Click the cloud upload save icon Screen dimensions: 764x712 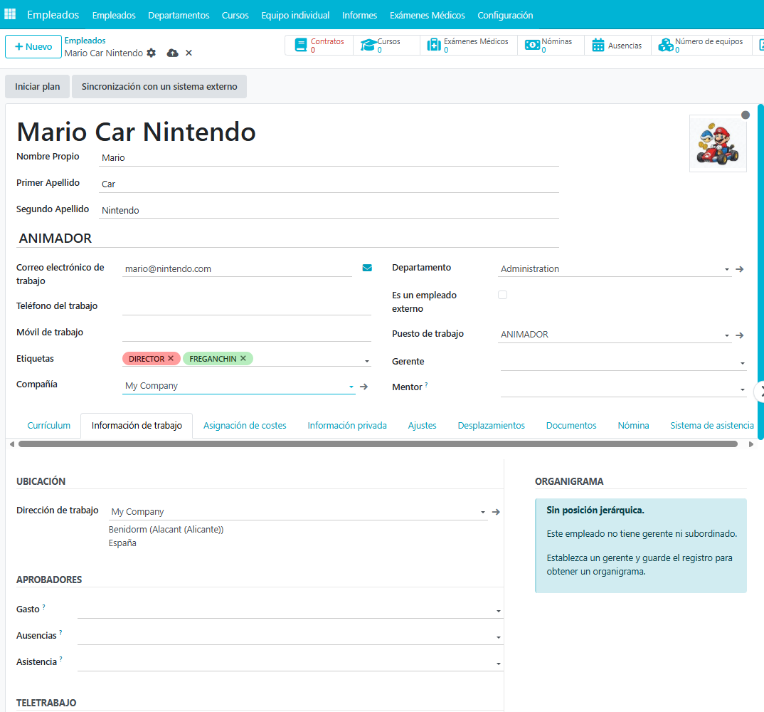point(172,53)
